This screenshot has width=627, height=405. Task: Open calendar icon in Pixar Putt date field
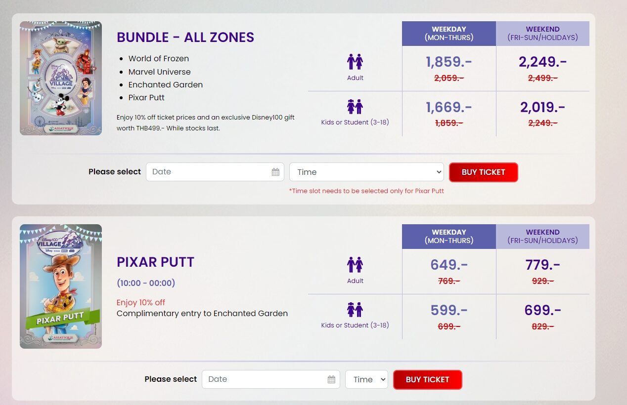331,379
